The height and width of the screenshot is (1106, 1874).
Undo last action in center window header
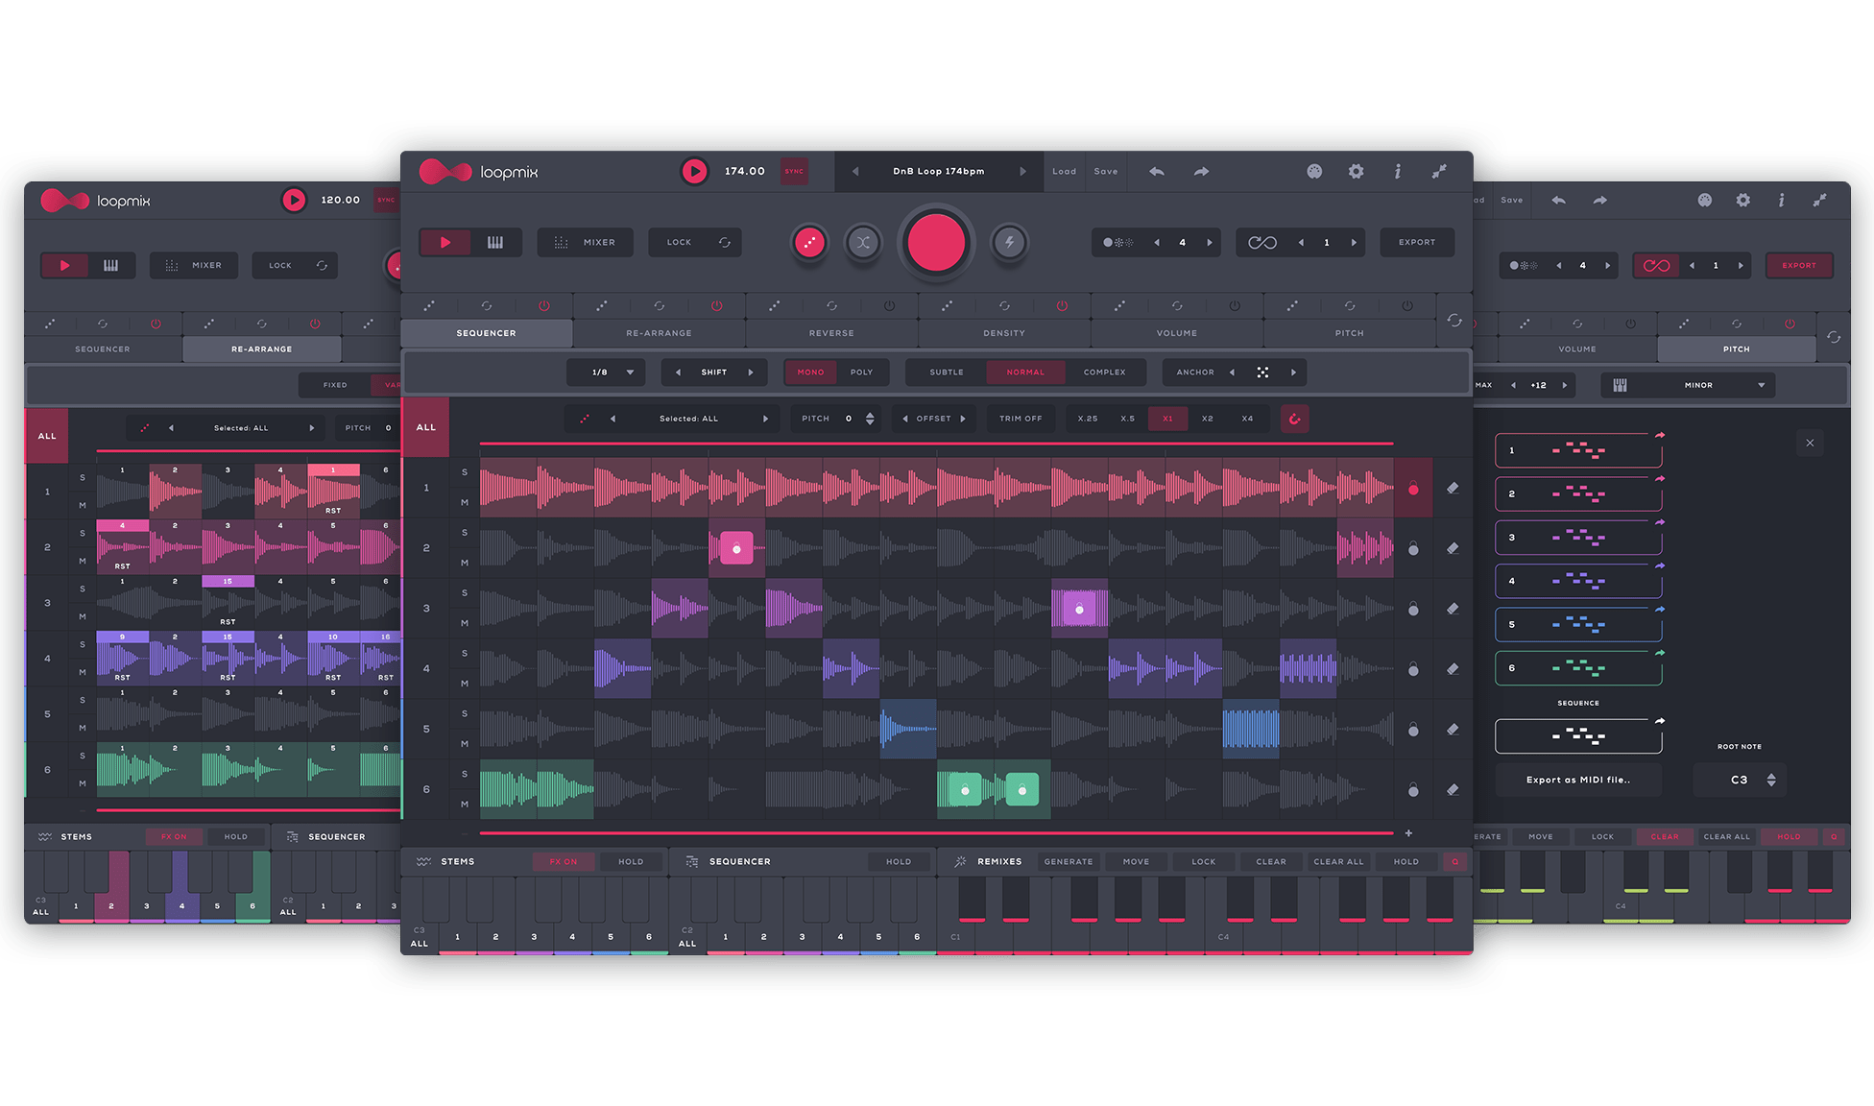pos(1157,171)
